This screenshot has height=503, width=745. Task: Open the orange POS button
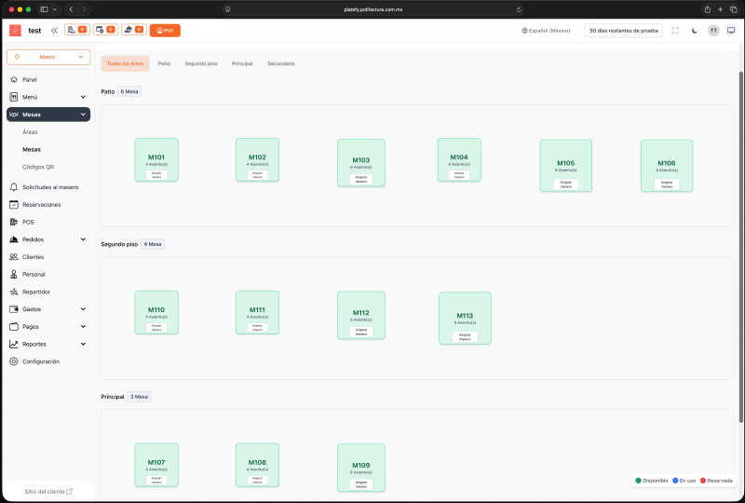click(165, 30)
